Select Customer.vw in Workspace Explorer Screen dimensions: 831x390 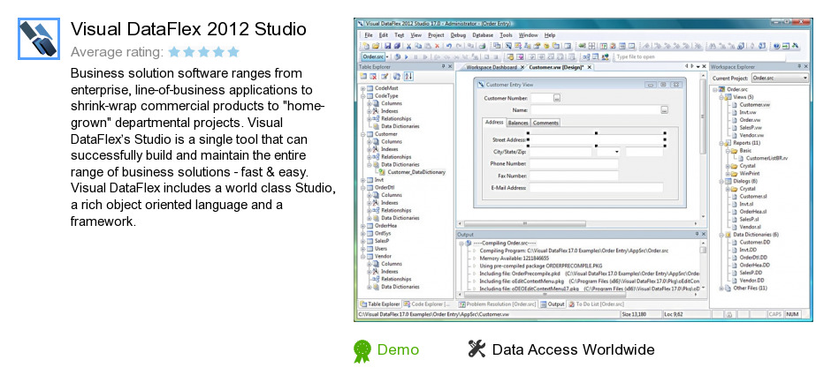755,105
